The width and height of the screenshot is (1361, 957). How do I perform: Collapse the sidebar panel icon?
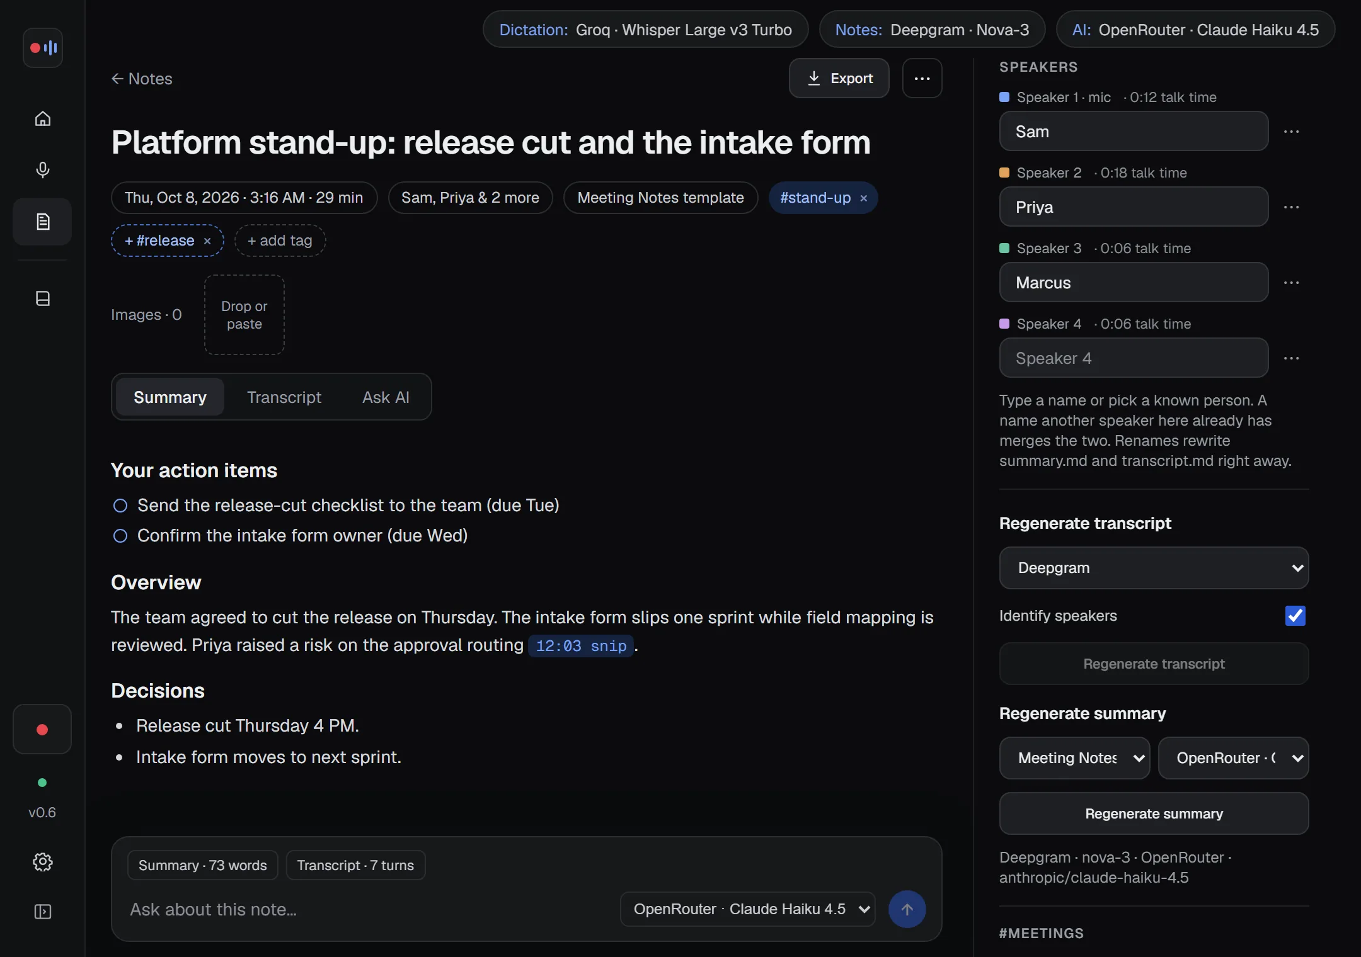pyautogui.click(x=42, y=911)
